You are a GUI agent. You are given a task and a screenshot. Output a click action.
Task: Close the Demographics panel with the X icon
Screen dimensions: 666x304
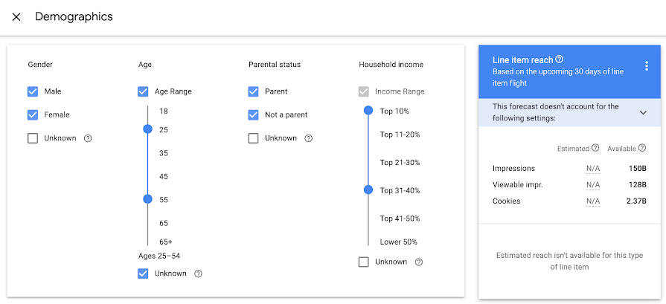[x=16, y=17]
